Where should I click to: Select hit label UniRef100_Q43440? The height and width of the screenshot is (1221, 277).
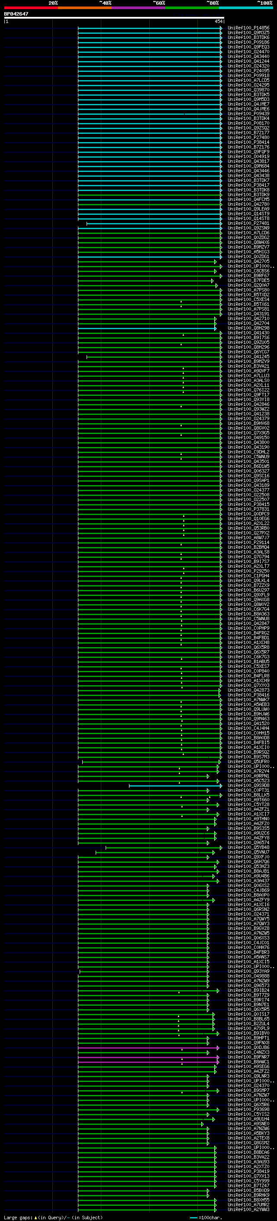[x=248, y=56]
